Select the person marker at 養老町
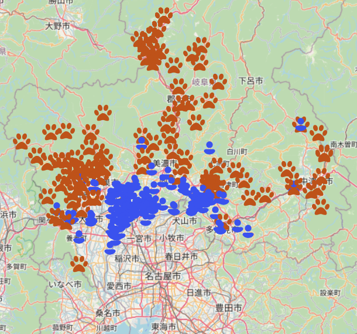Image resolution: width=357 pixels, height=334 pixels. pyautogui.click(x=79, y=237)
